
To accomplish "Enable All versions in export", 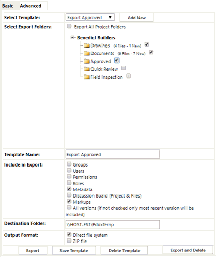I will (x=69, y=207).
